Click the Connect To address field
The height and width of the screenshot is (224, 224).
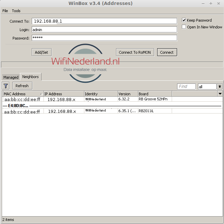point(104,21)
